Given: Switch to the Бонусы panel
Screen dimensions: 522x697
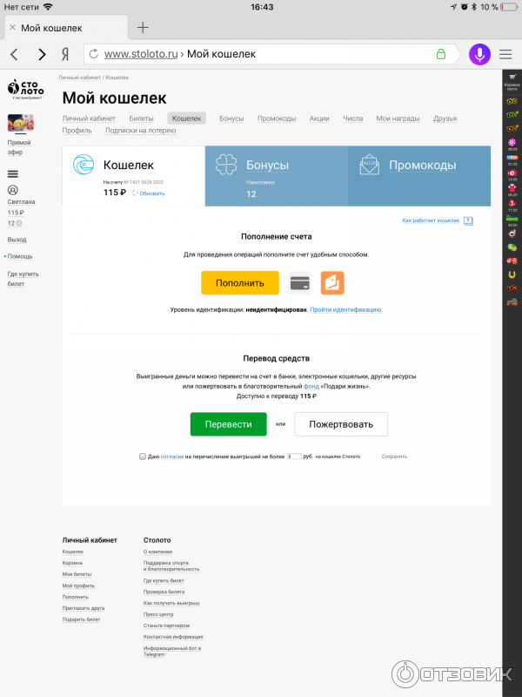Looking at the screenshot, I should (x=276, y=177).
